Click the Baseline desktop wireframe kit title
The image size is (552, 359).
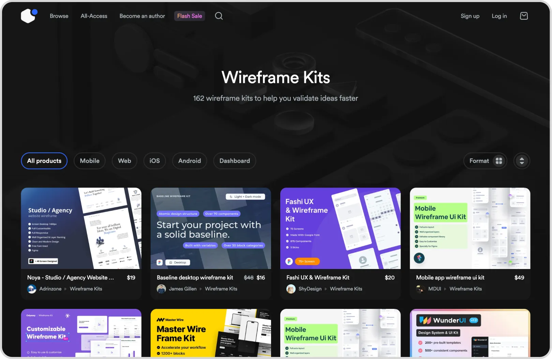pos(195,278)
